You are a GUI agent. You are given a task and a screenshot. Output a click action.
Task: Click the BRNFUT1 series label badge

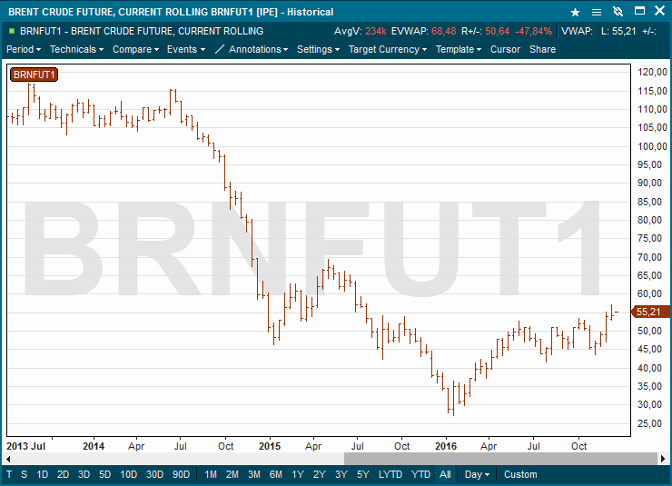(34, 74)
